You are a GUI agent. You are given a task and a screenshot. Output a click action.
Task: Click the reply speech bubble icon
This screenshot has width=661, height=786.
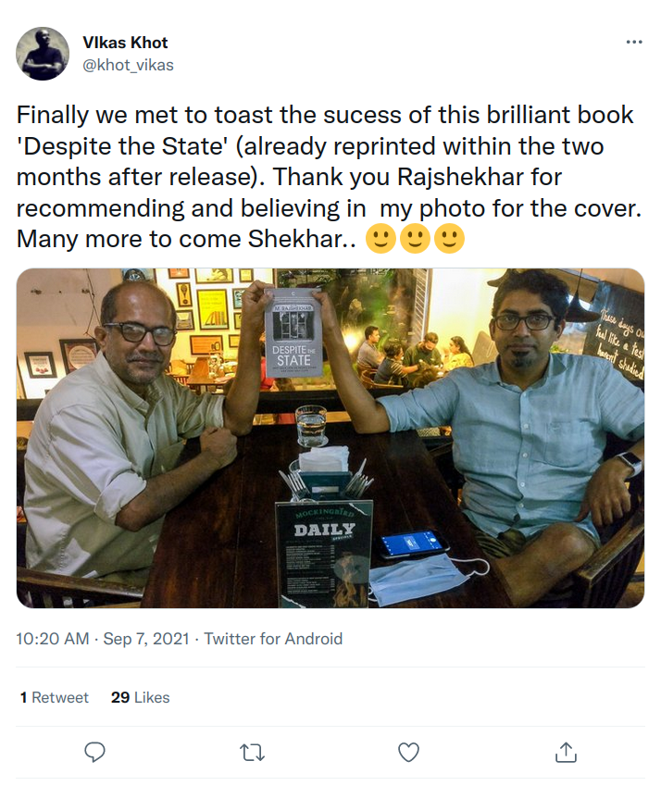point(94,752)
